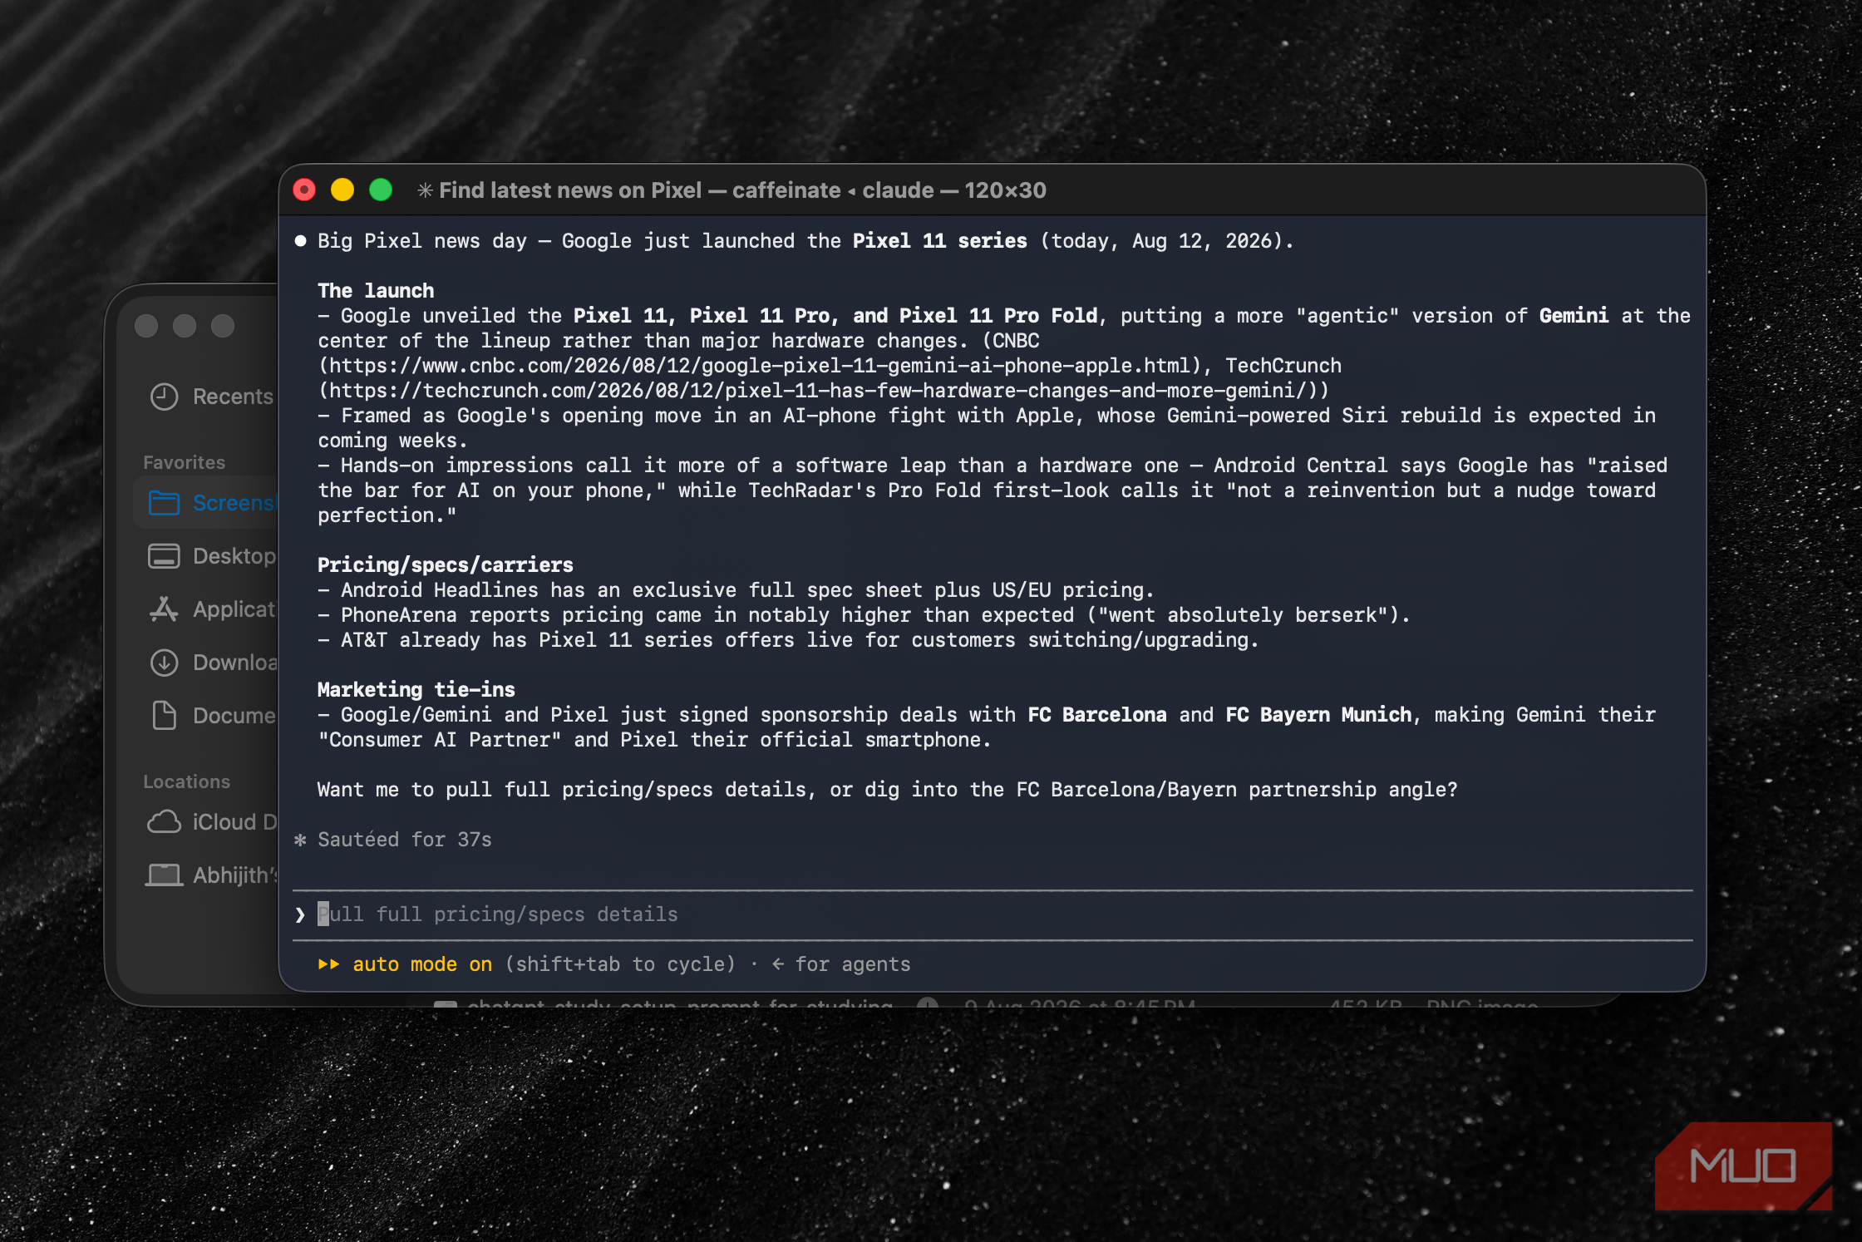Click the Recents clock icon
This screenshot has height=1242, width=1862.
[164, 397]
